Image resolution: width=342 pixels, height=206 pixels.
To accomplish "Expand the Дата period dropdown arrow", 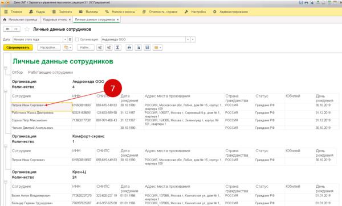I will tap(65, 40).
